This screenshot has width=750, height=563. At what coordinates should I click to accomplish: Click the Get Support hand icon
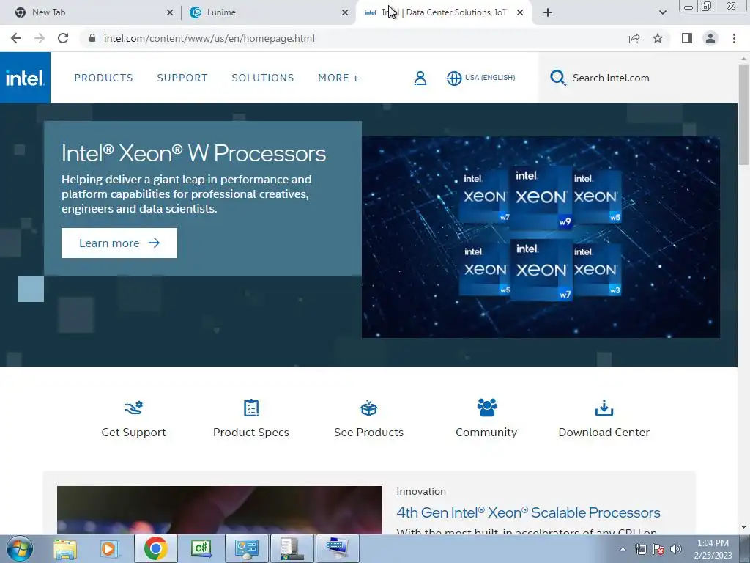(x=133, y=408)
